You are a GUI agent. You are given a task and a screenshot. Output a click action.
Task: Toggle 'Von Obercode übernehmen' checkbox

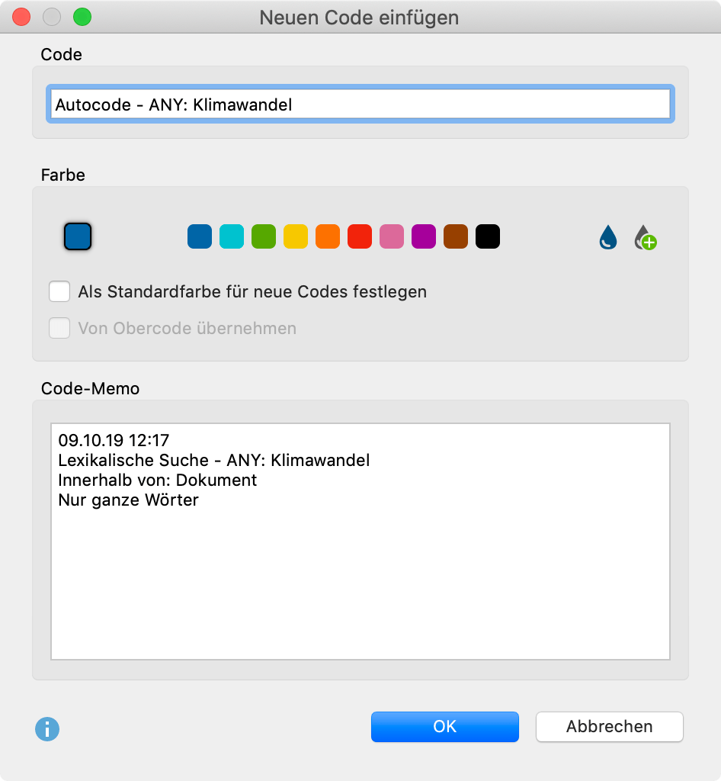click(59, 328)
